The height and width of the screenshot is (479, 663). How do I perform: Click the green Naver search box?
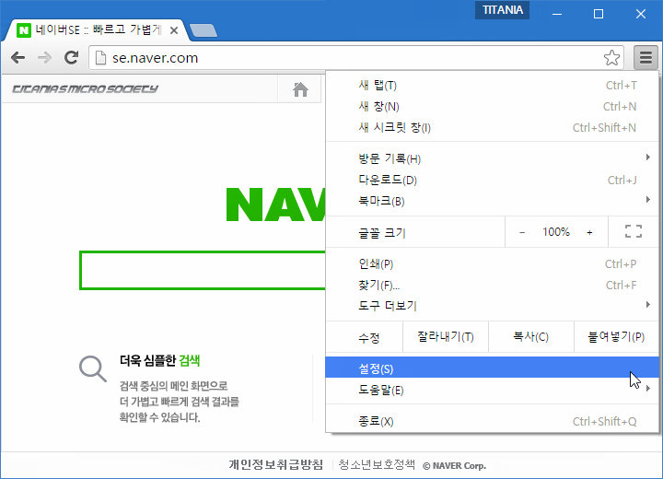tap(203, 271)
